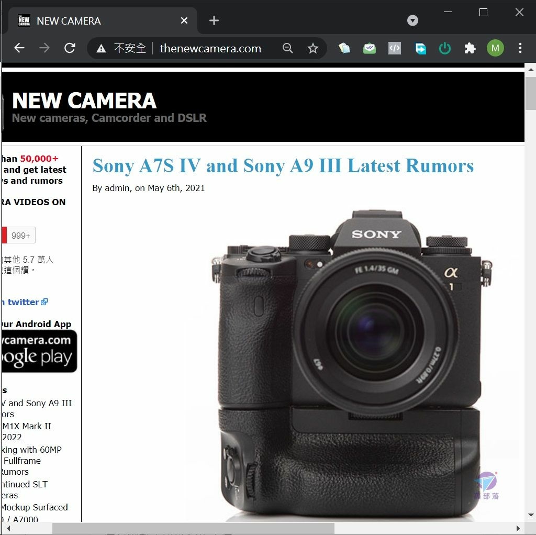This screenshot has height=535, width=536.
Task: Open the not secure site warning
Action: pos(121,48)
